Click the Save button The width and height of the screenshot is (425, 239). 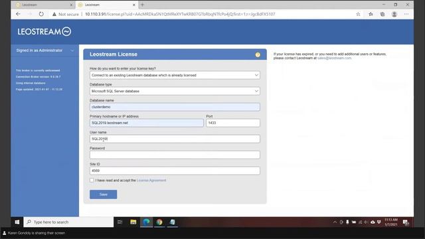tap(104, 195)
